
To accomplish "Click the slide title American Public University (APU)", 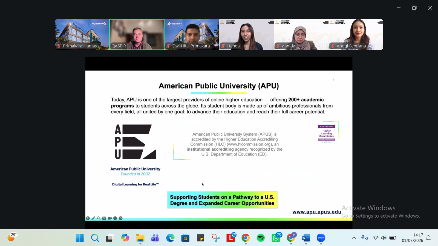I will pos(219,86).
